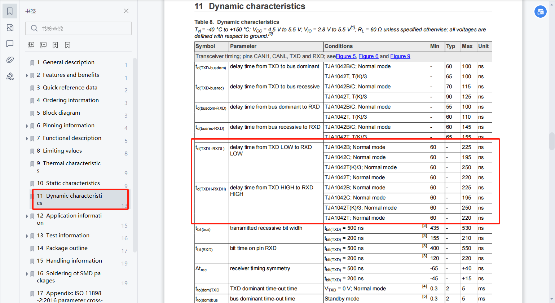Go to Handling information bookmark

pos(69,260)
